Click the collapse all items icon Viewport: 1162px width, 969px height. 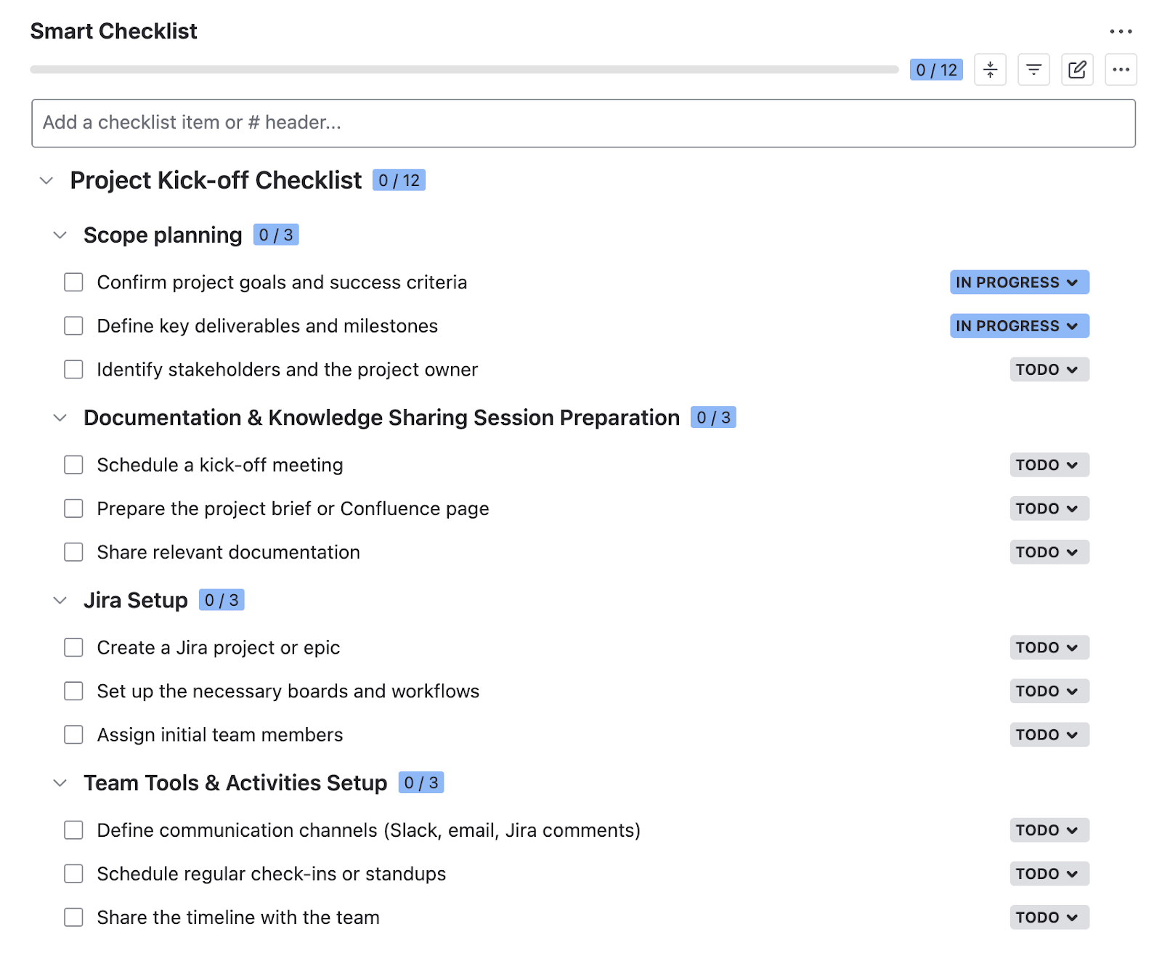990,70
